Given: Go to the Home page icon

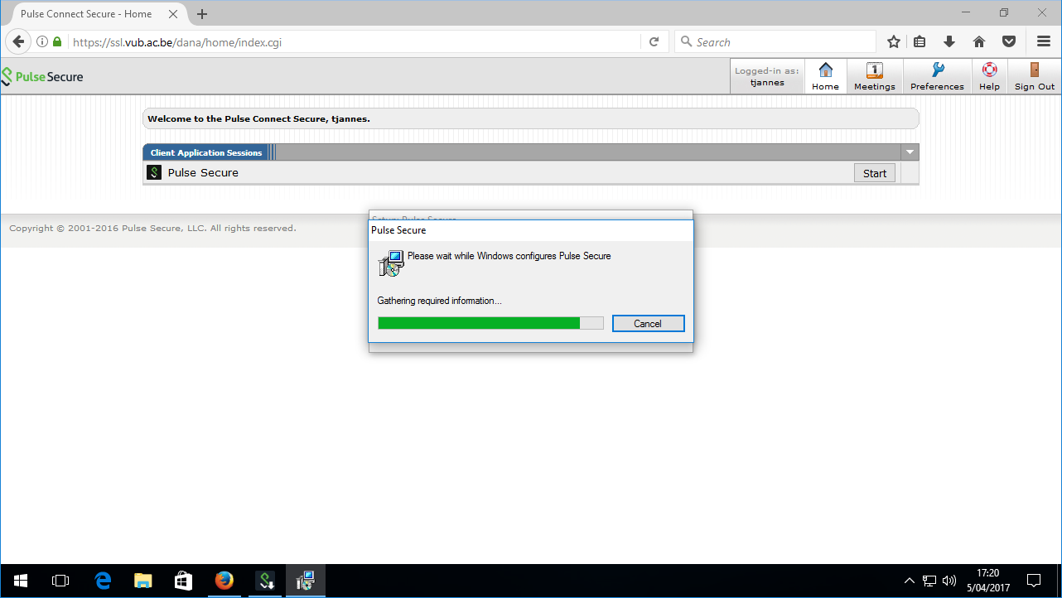Looking at the screenshot, I should [x=825, y=70].
